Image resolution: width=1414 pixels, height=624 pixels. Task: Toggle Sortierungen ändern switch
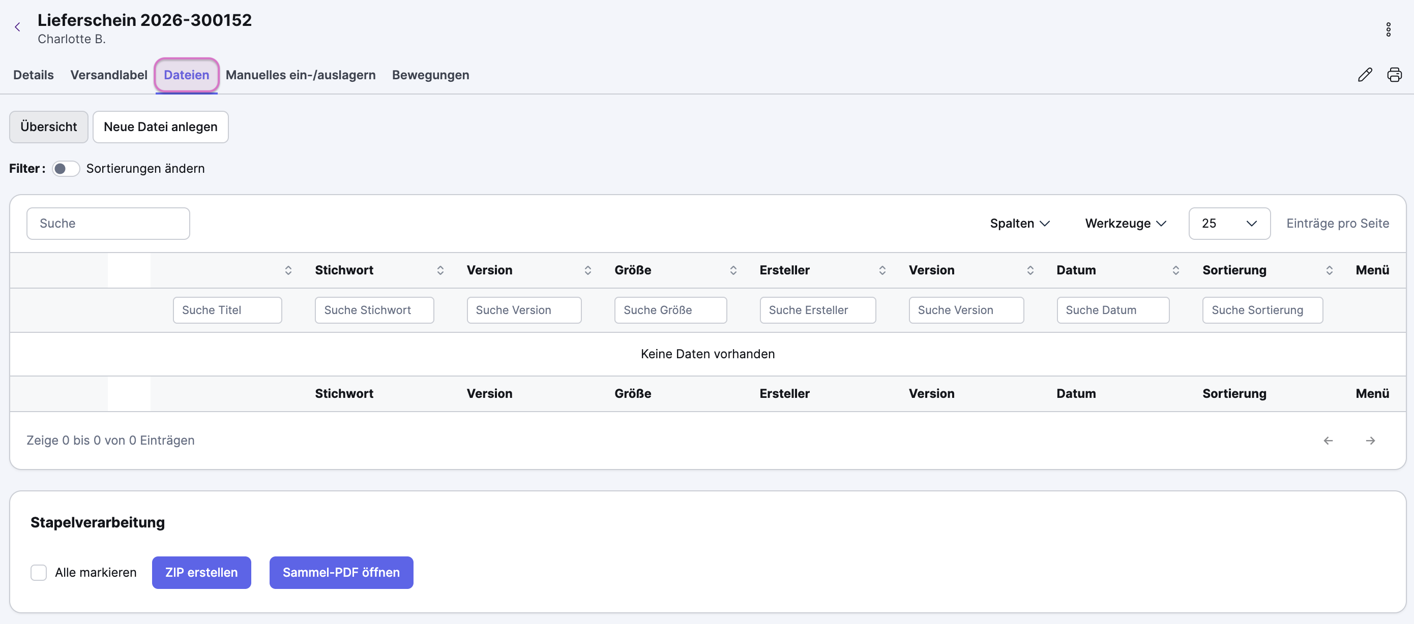point(65,168)
